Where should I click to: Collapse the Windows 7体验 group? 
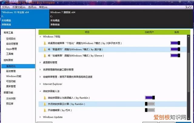click(40, 37)
